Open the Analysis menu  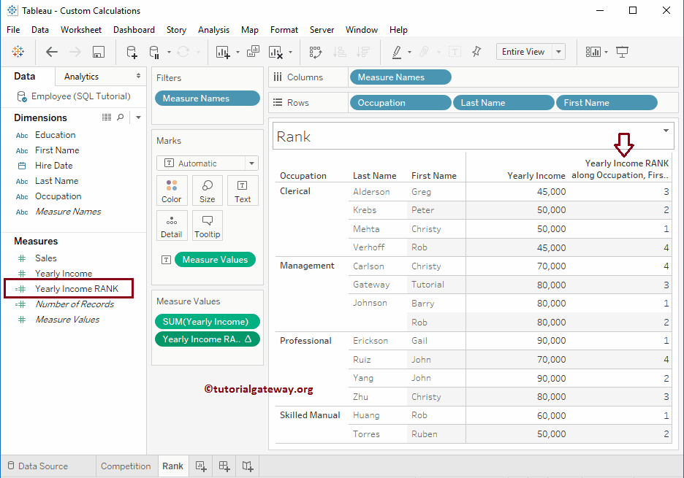pos(213,30)
